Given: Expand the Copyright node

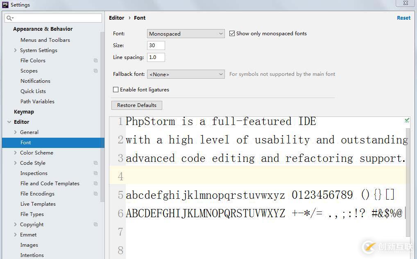Looking at the screenshot, I should tap(15, 225).
